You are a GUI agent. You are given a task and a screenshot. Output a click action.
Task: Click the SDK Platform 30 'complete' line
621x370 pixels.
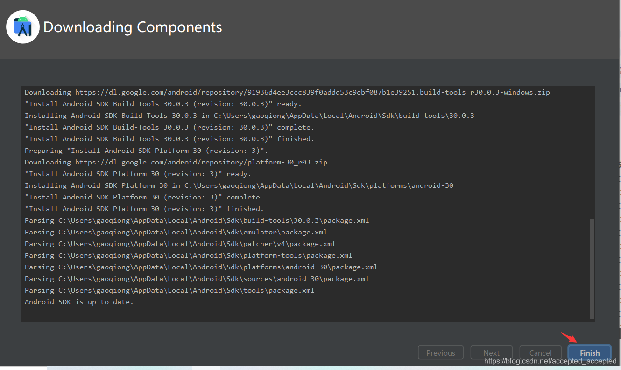coord(144,197)
